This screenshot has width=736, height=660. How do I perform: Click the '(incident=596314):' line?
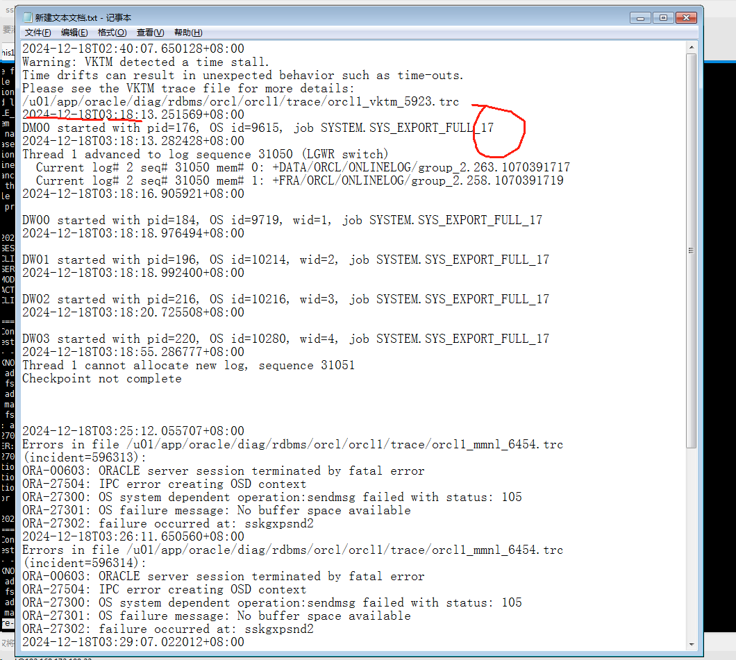tap(85, 563)
